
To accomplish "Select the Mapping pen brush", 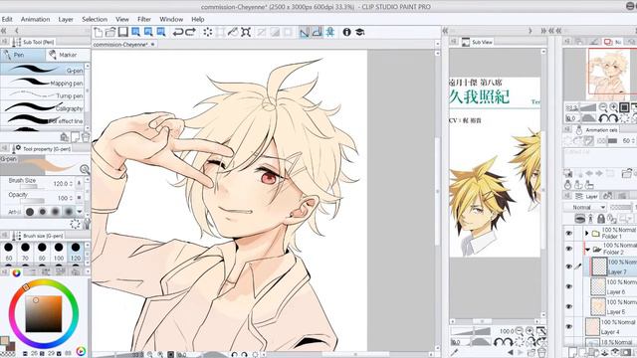I will coord(42,83).
